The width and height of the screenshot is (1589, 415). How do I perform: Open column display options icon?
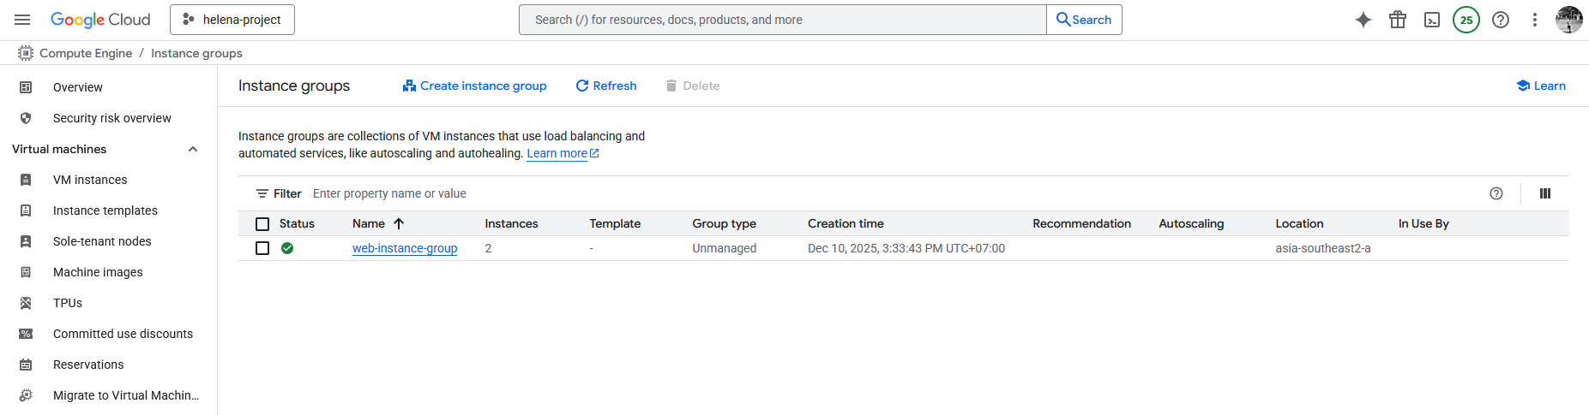(x=1544, y=193)
